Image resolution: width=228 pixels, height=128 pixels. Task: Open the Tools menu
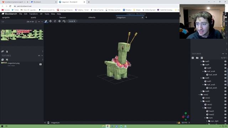(x=47, y=14)
